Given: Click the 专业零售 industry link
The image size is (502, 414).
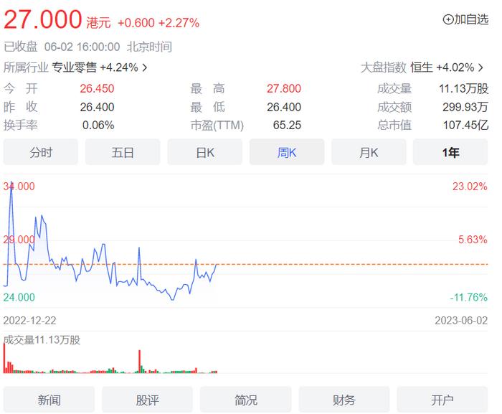Looking at the screenshot, I should pyautogui.click(x=74, y=68).
